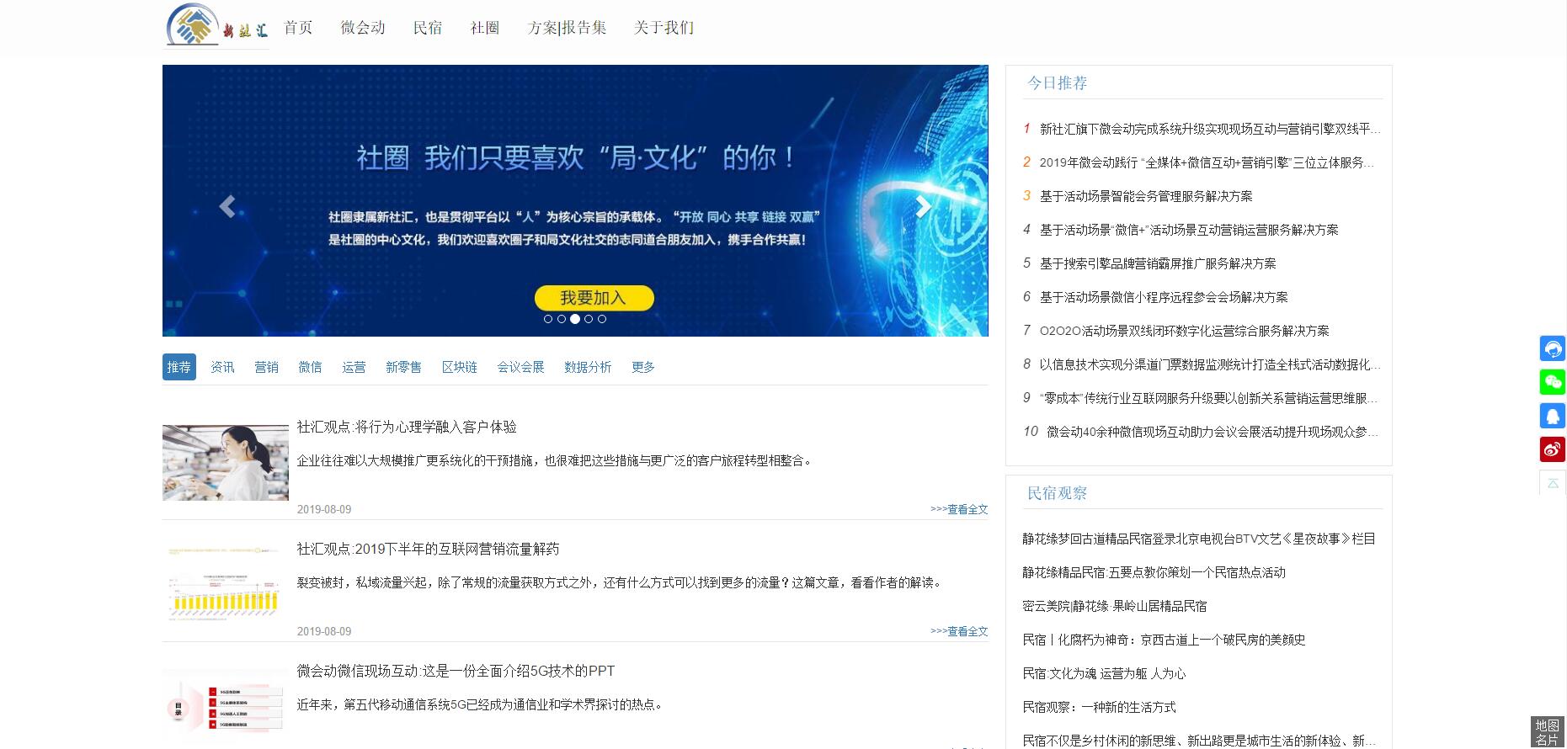
Task: Click the back-to-top arrow icon
Action: click(1553, 483)
